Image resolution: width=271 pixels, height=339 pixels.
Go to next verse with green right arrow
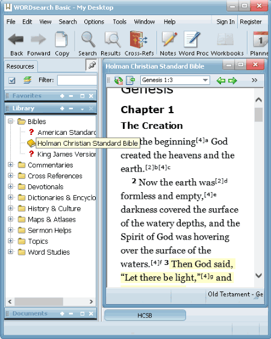pos(232,81)
